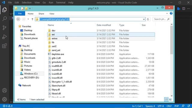Select the deplister.exe file
192x108 pixels.
[58, 54]
